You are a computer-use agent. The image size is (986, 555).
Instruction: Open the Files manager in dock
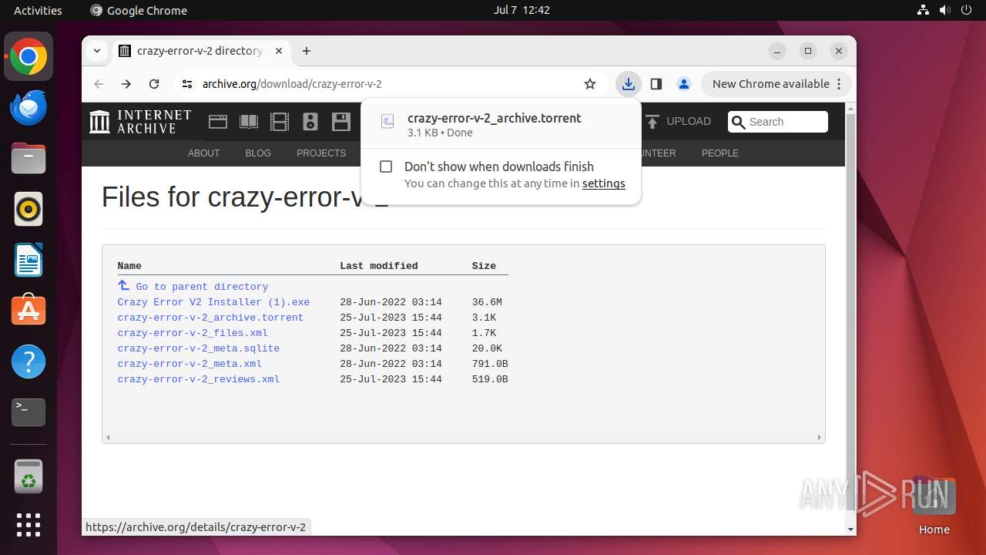(x=29, y=159)
